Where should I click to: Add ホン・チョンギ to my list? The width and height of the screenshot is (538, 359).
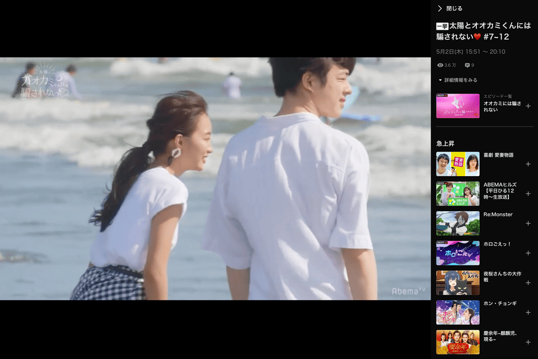[528, 313]
